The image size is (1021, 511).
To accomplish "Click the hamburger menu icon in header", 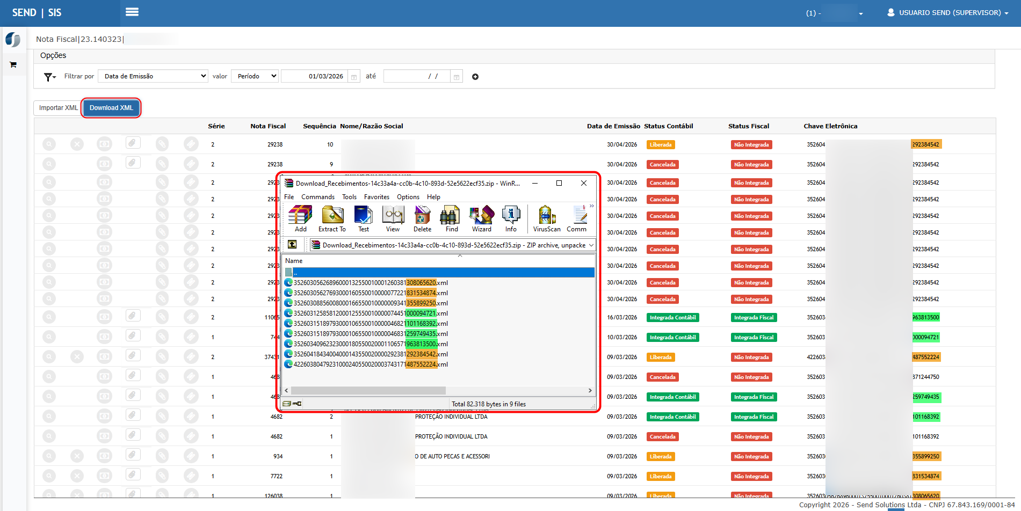I will pos(132,12).
